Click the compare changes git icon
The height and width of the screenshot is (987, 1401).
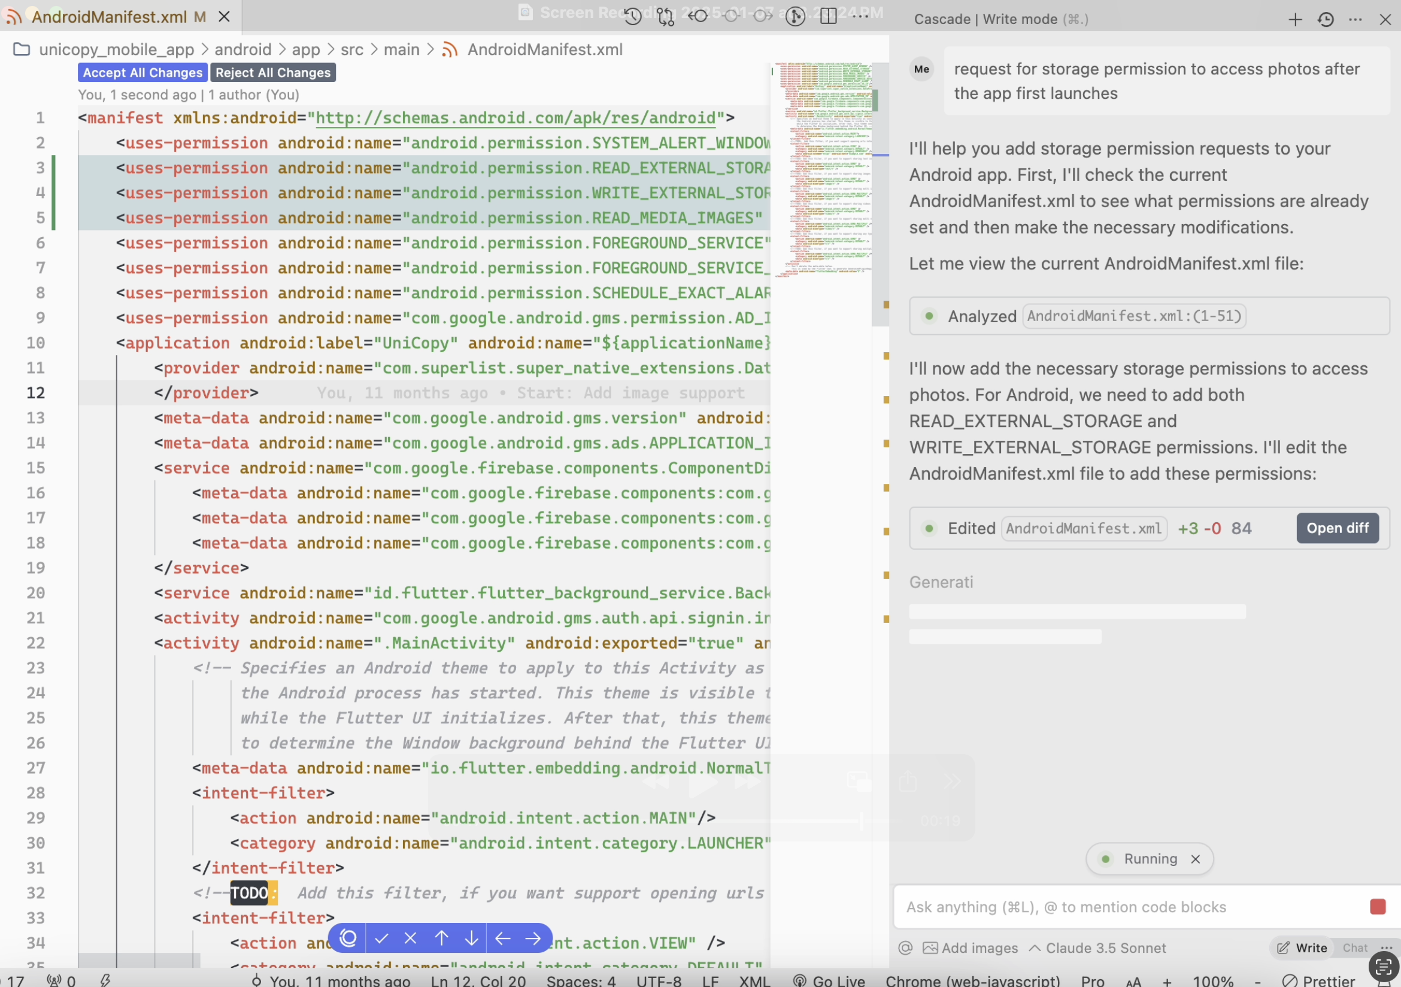click(x=666, y=17)
